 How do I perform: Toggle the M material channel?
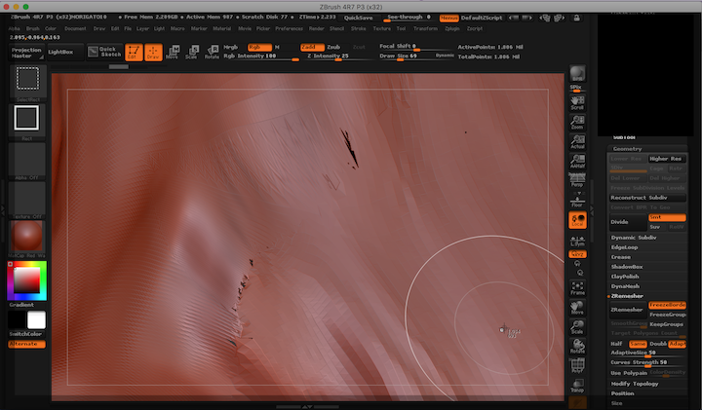click(x=277, y=47)
